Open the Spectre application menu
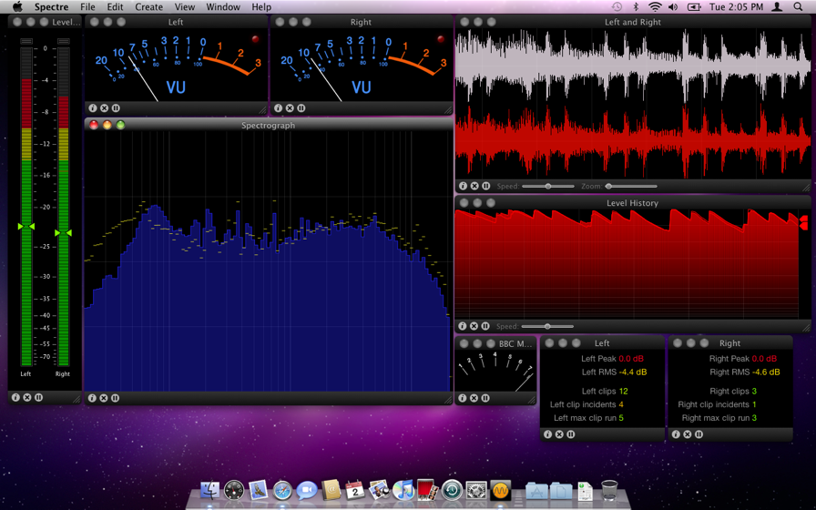 pyautogui.click(x=51, y=7)
